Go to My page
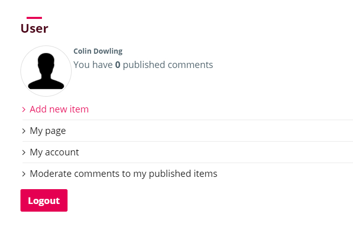This screenshot has height=228, width=353. [48, 131]
